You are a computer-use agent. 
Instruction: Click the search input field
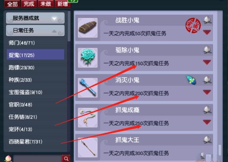pyautogui.click(x=37, y=159)
